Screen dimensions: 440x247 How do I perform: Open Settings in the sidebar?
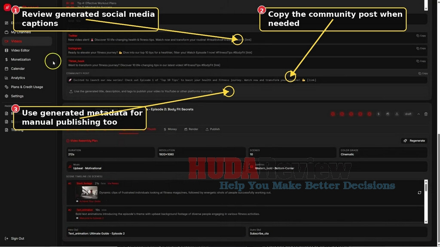click(x=17, y=96)
